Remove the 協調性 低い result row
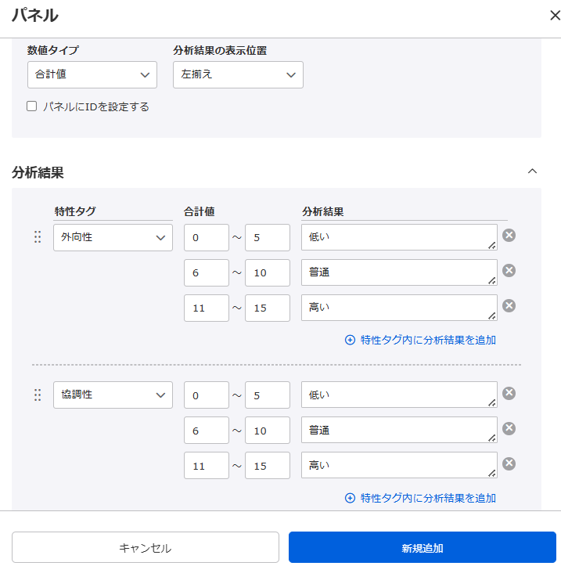Image resolution: width=561 pixels, height=566 pixels. pos(509,393)
